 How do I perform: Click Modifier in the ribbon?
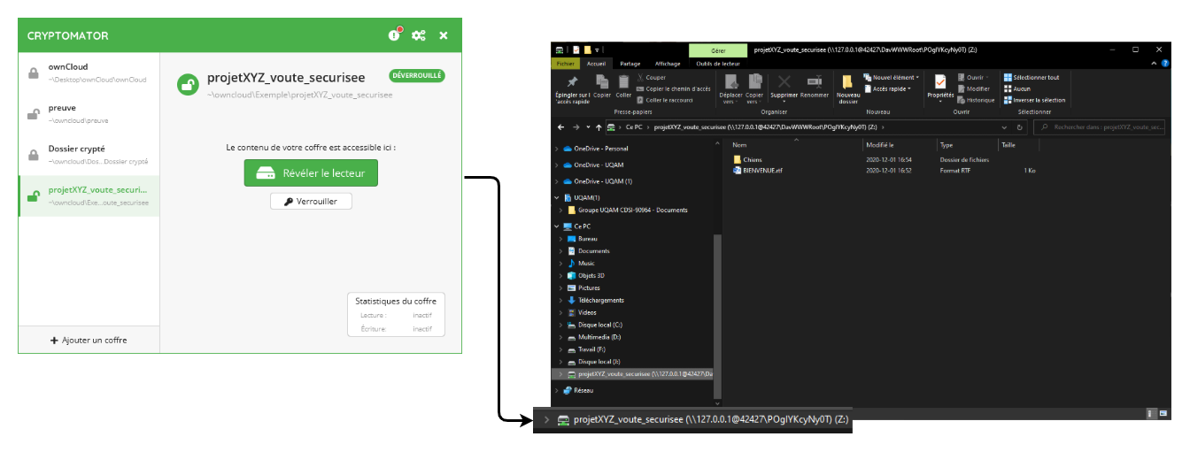pos(974,88)
